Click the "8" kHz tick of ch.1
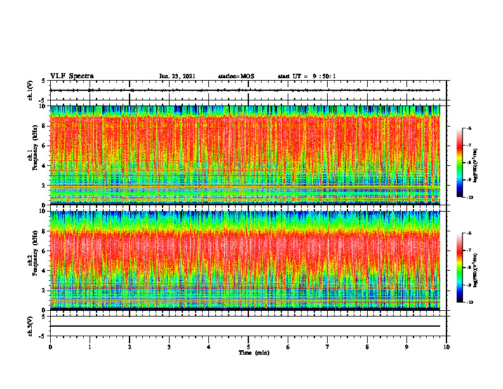This screenshot has width=503, height=389. [44, 126]
